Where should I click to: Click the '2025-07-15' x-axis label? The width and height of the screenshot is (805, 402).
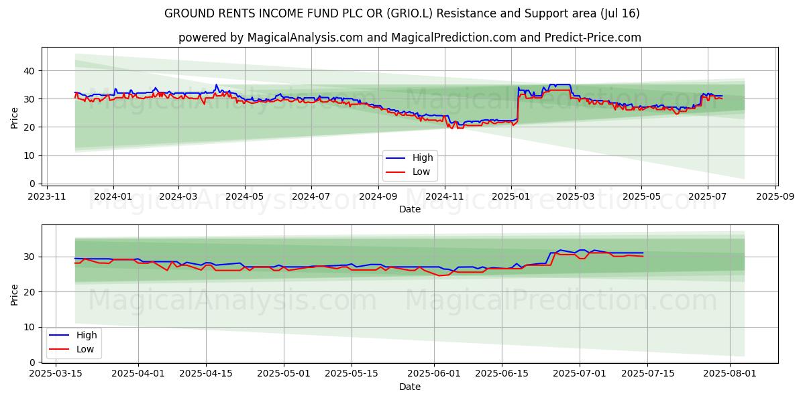point(647,375)
